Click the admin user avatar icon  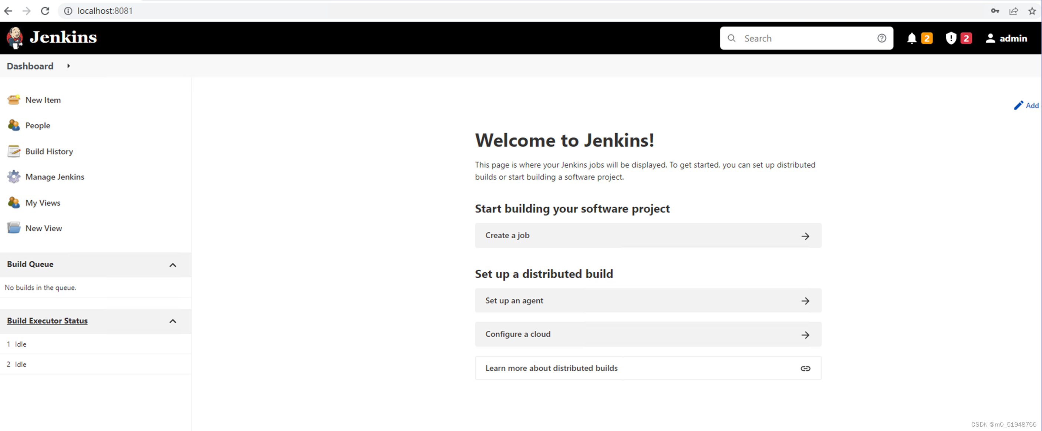(x=990, y=38)
